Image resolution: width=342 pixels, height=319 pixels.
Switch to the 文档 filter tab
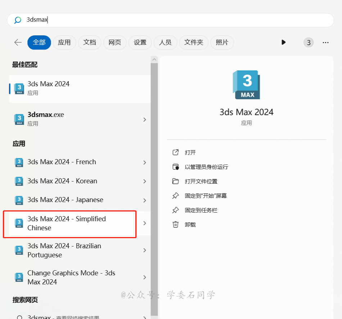(90, 43)
